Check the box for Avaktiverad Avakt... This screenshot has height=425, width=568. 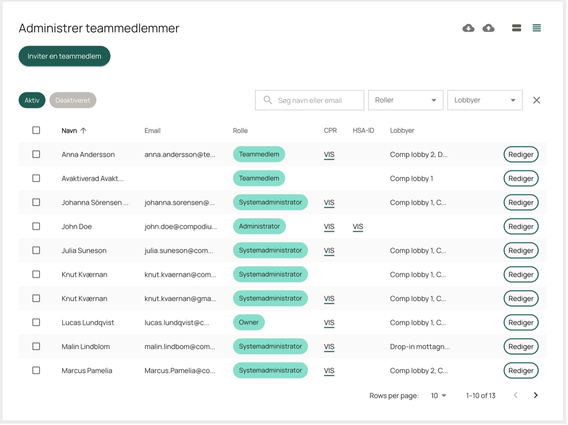pos(36,178)
